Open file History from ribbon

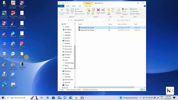pos(125,14)
